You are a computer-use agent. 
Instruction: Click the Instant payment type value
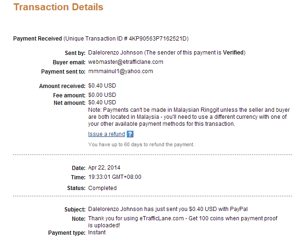pos(97,232)
